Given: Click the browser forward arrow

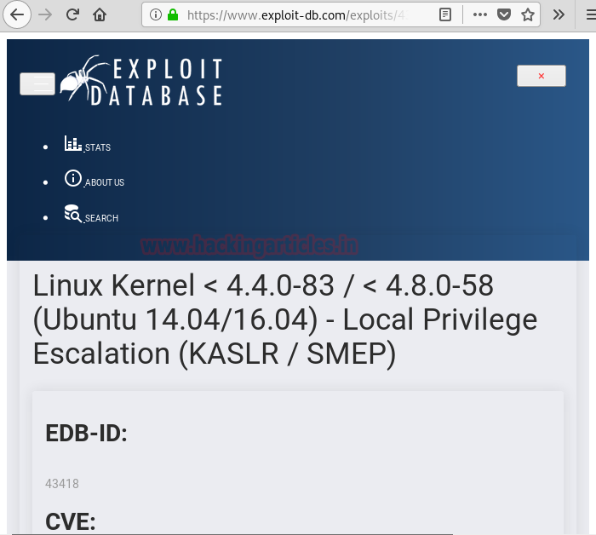Looking at the screenshot, I should point(45,14).
